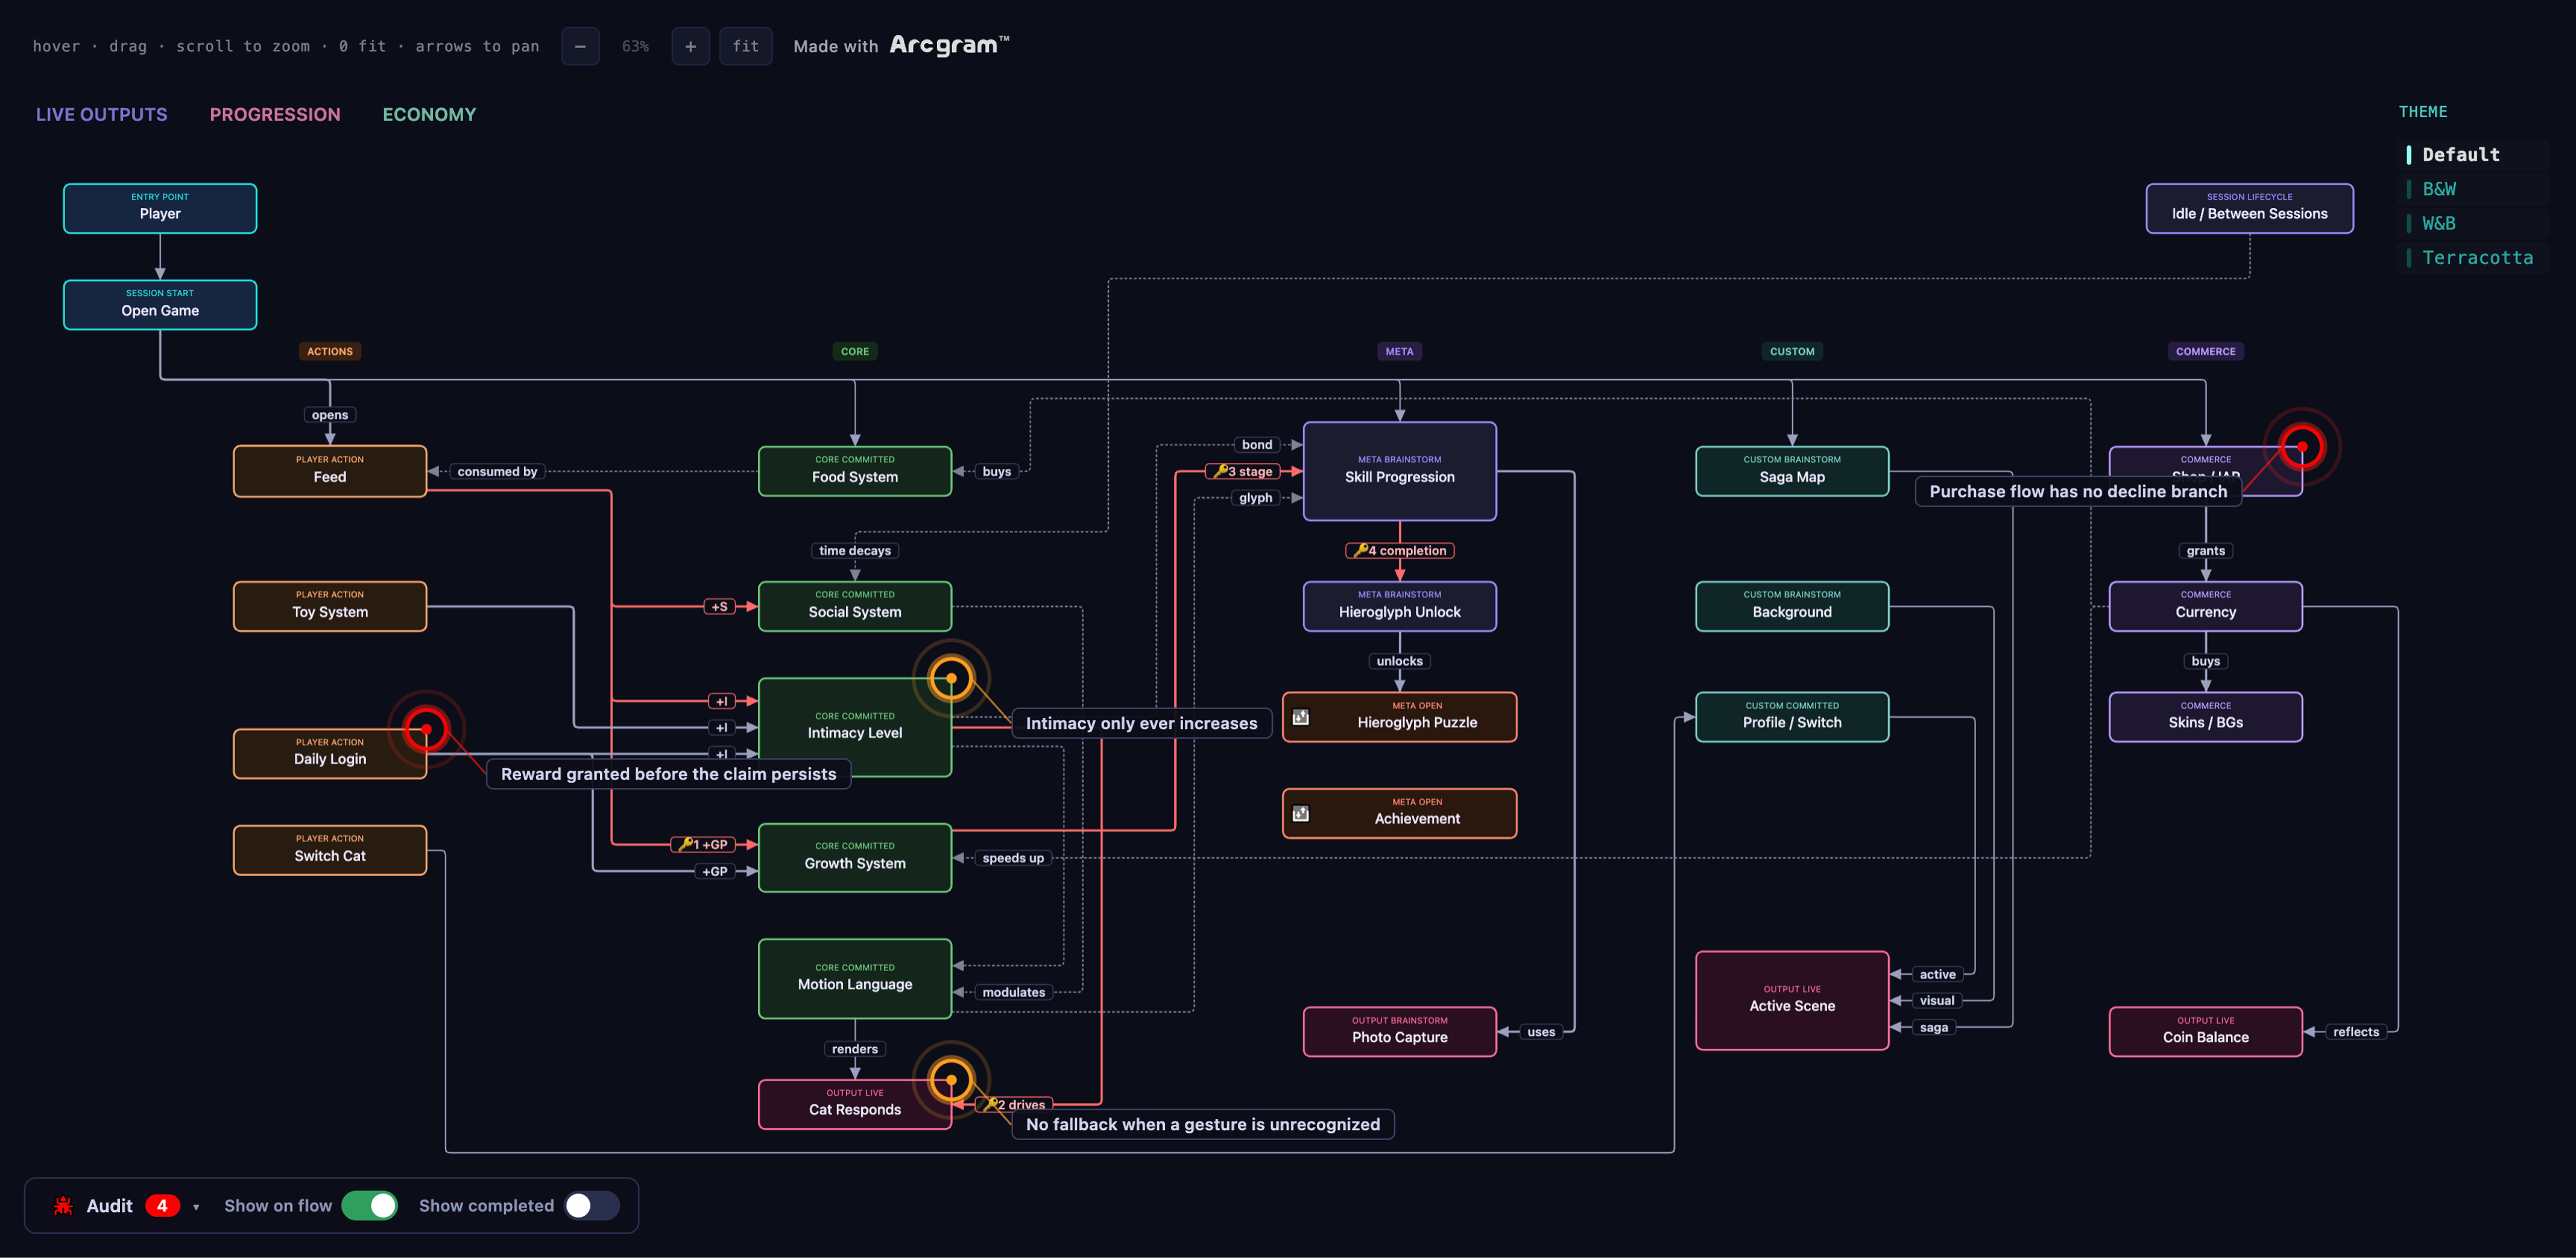Select the Cat Responds output node
This screenshot has height=1258, width=2576.
tap(855, 1104)
